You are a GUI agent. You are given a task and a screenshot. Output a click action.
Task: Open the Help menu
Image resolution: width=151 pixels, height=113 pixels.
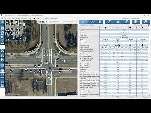(30, 18)
